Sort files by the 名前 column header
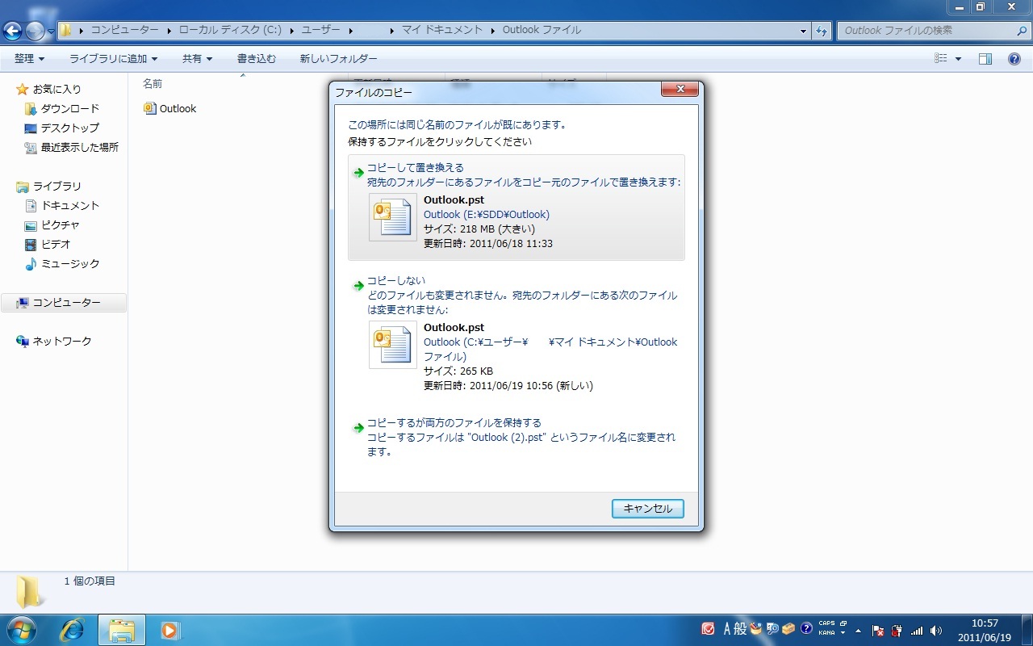This screenshot has width=1033, height=646. point(153,83)
